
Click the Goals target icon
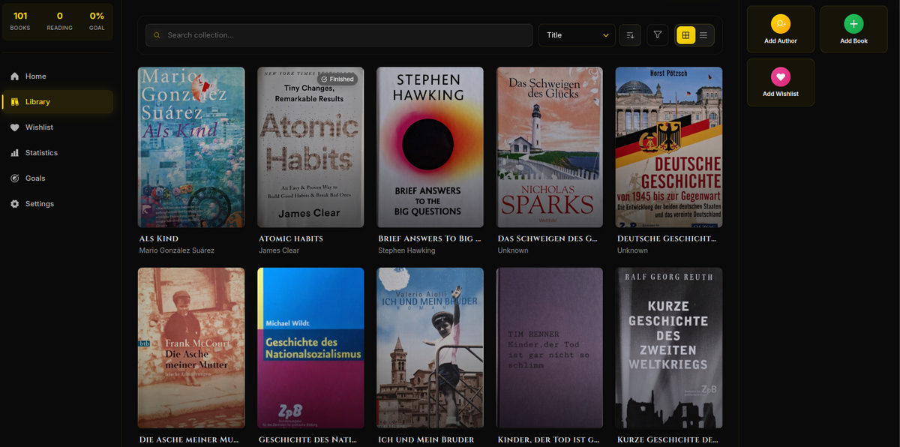click(14, 178)
